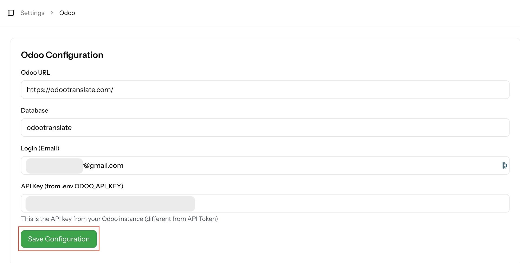Click the masked email username block
The width and height of the screenshot is (520, 263).
54,166
